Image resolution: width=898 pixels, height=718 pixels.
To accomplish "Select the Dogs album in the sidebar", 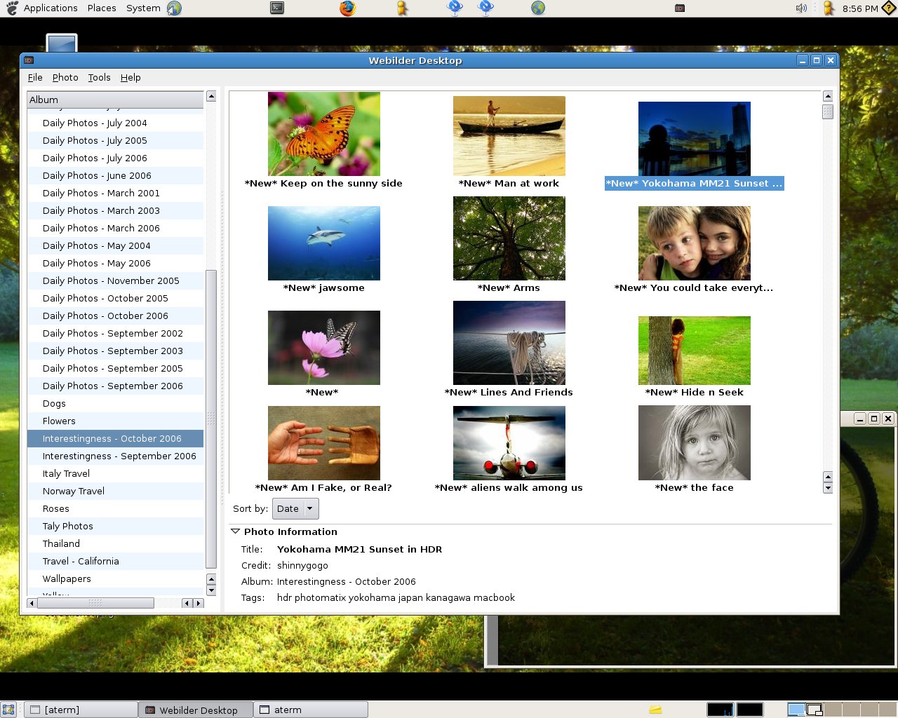I will tap(54, 403).
